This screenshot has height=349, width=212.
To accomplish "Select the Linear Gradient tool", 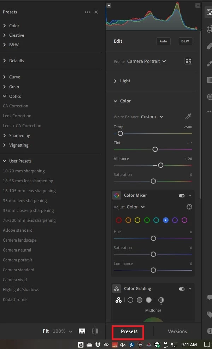I will click(209, 80).
